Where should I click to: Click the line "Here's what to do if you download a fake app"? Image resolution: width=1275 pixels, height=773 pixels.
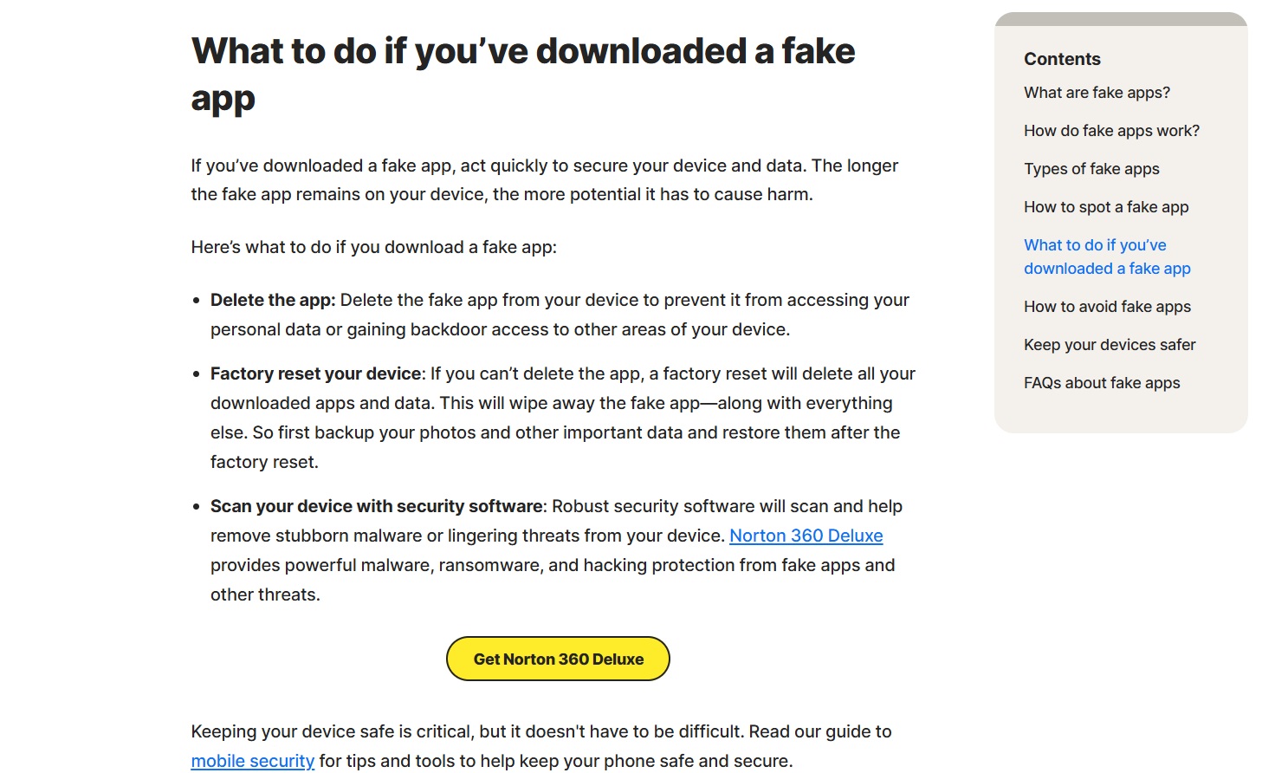[373, 247]
